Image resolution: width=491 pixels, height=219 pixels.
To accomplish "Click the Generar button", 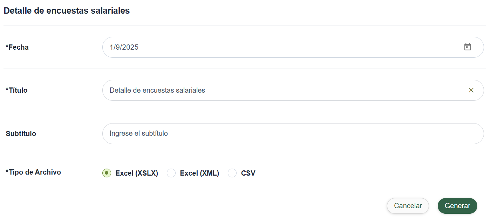I will coord(457,206).
